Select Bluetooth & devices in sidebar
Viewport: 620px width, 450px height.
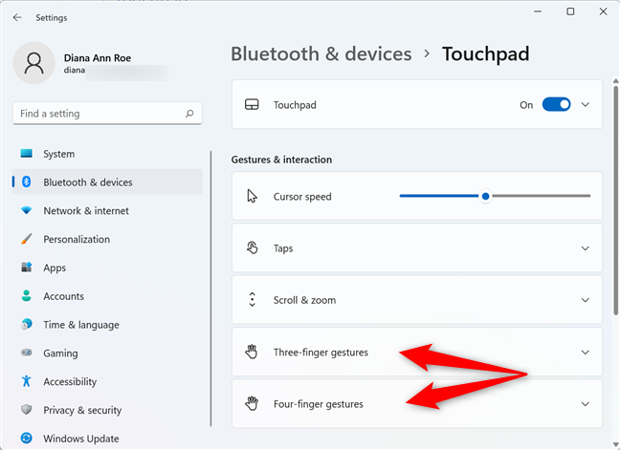pos(107,182)
